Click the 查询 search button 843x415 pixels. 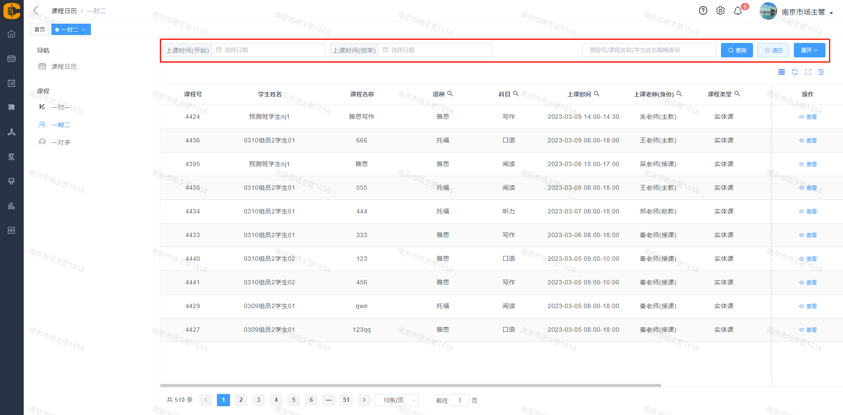(x=737, y=50)
